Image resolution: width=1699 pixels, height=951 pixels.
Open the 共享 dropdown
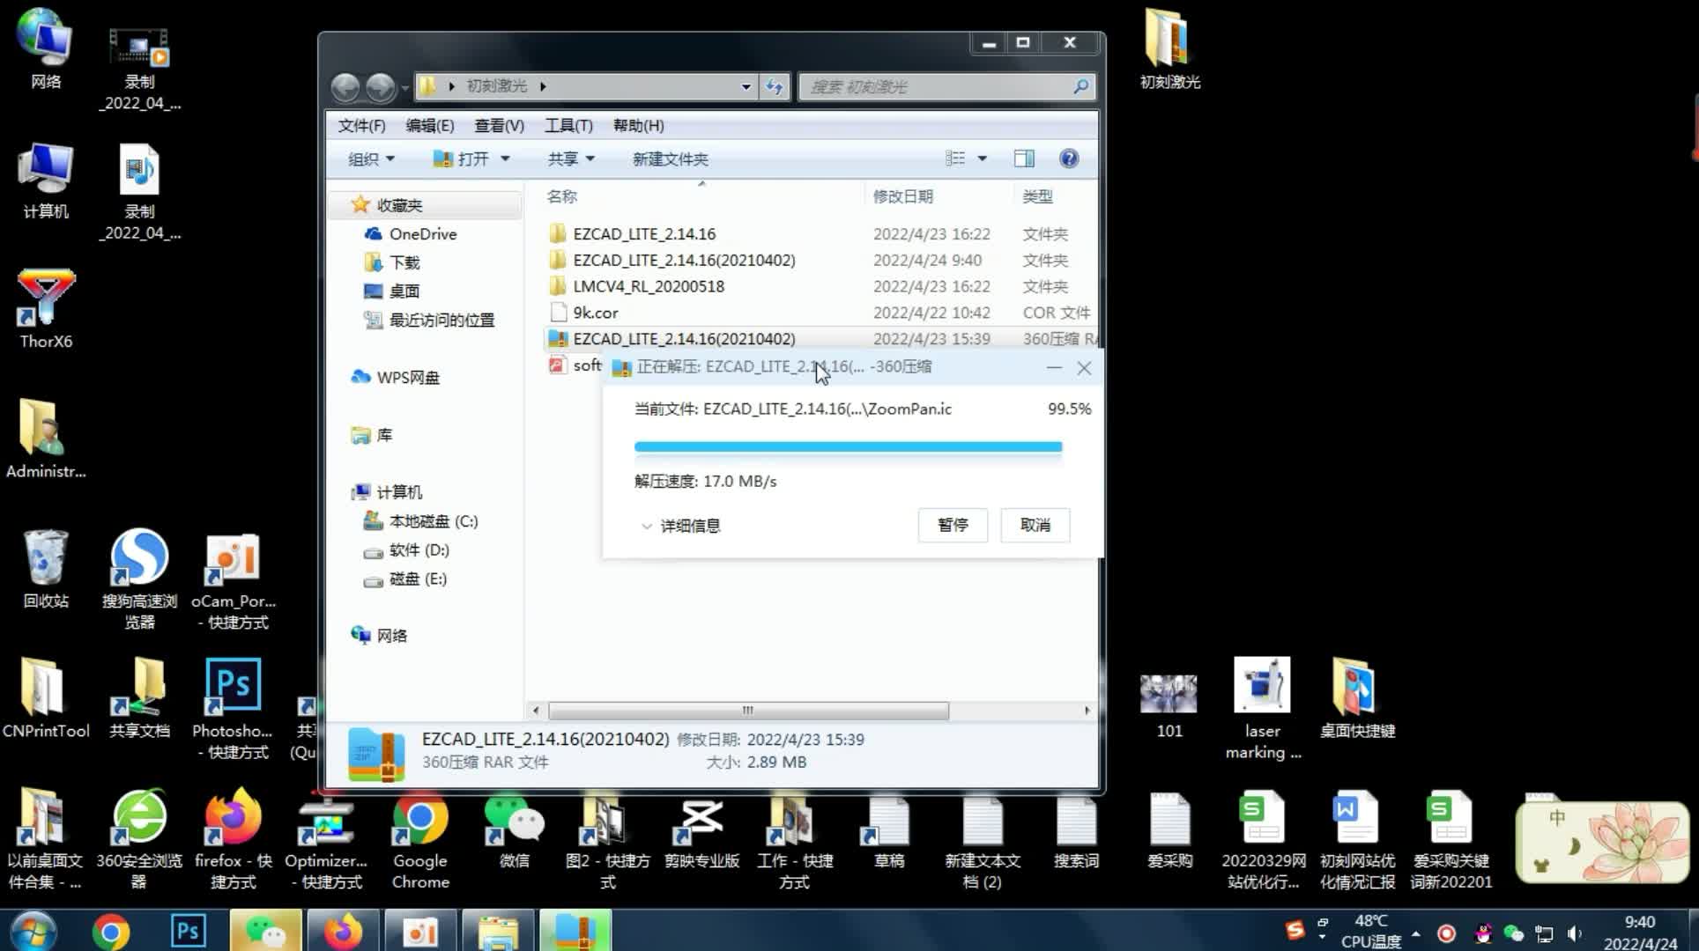pyautogui.click(x=571, y=159)
